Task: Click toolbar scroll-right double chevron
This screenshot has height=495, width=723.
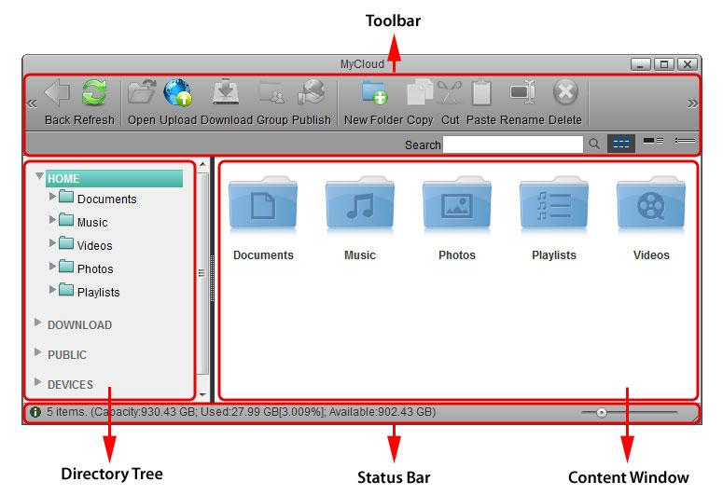Action: (692, 103)
